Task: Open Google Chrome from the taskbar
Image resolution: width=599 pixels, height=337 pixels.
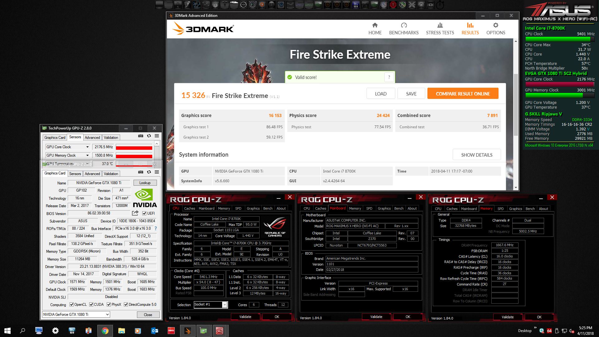Action: point(105,331)
